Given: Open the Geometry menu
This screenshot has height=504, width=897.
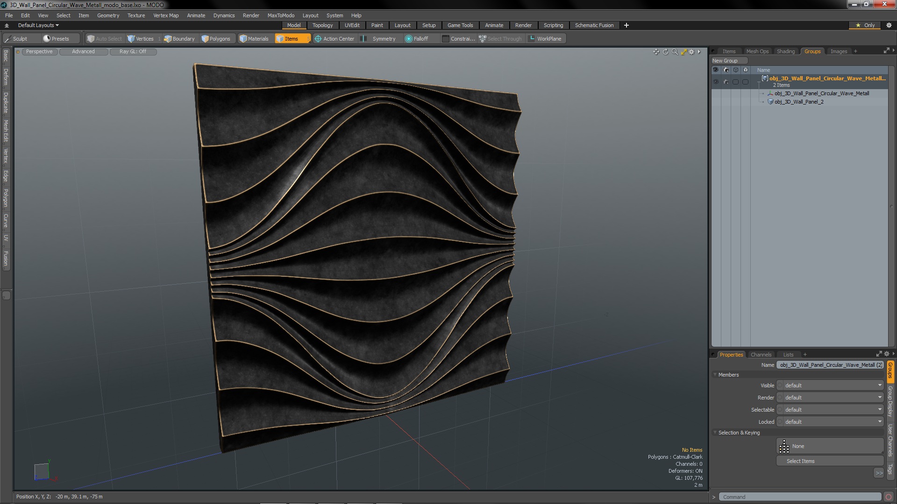Looking at the screenshot, I should tap(108, 15).
